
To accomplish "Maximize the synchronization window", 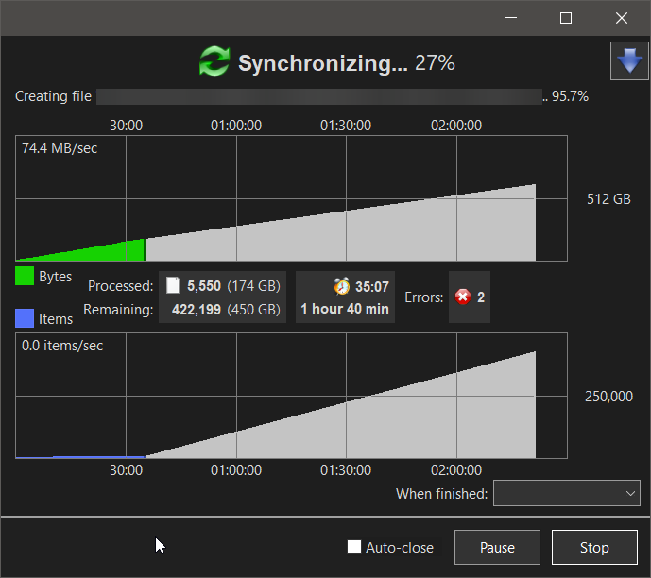I will point(566,18).
